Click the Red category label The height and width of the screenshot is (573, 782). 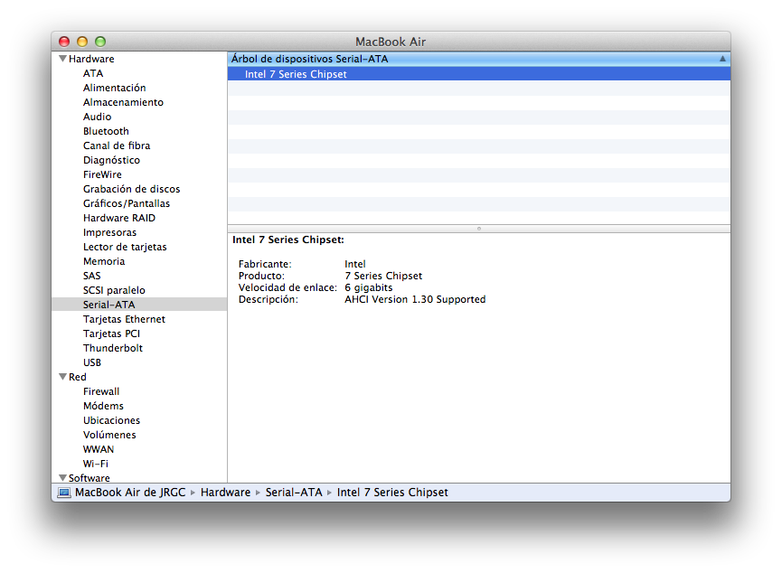(x=78, y=377)
